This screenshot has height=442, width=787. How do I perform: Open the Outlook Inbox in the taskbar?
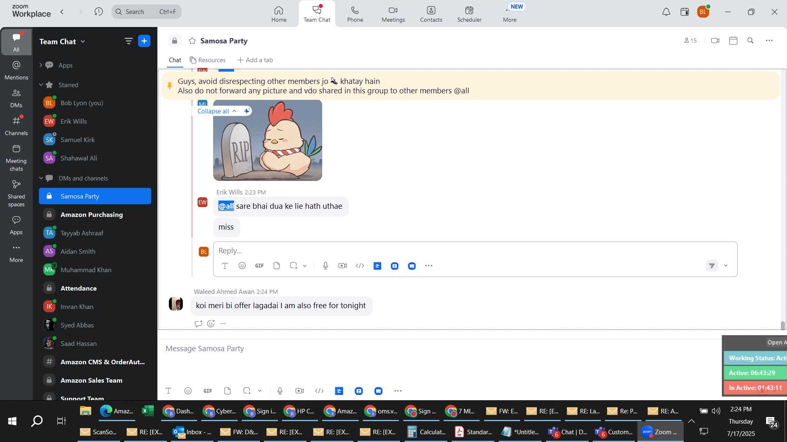[193, 432]
